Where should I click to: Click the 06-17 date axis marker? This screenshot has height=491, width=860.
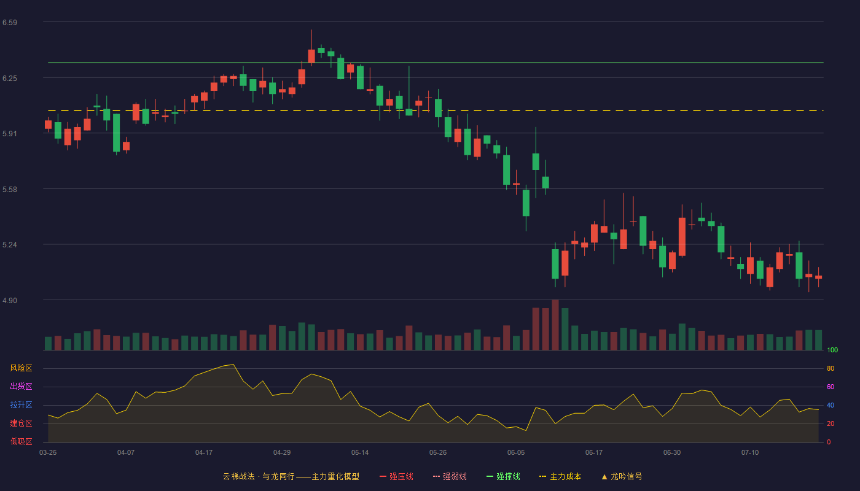(594, 452)
